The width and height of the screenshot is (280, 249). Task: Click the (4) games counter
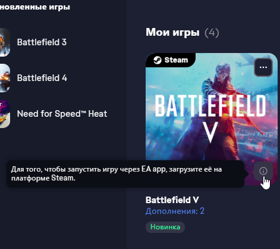point(212,33)
